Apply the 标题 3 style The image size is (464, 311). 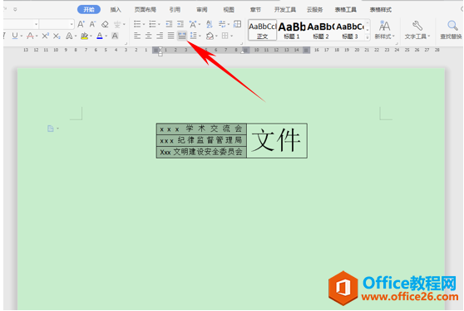[x=350, y=30]
